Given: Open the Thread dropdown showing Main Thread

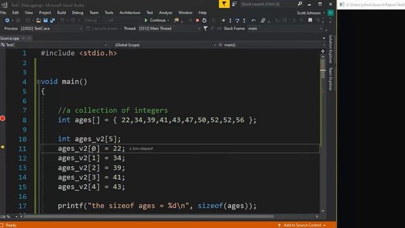Looking at the screenshot, I should pos(169,28).
